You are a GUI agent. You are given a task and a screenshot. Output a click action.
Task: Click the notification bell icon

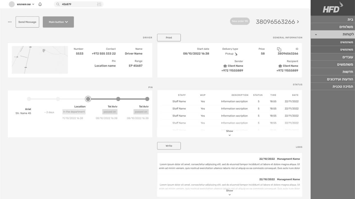(x=40, y=4)
